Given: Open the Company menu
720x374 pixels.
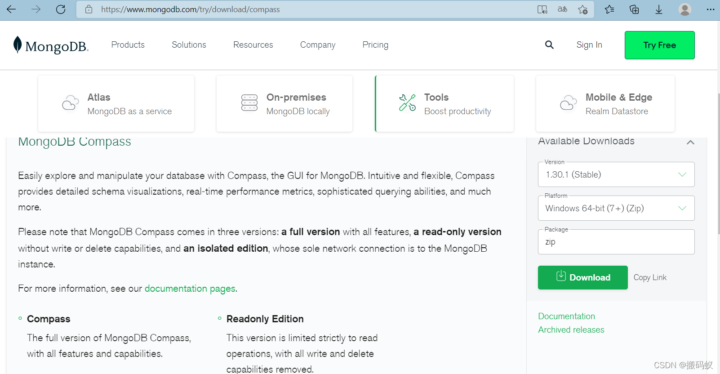Looking at the screenshot, I should pyautogui.click(x=318, y=45).
